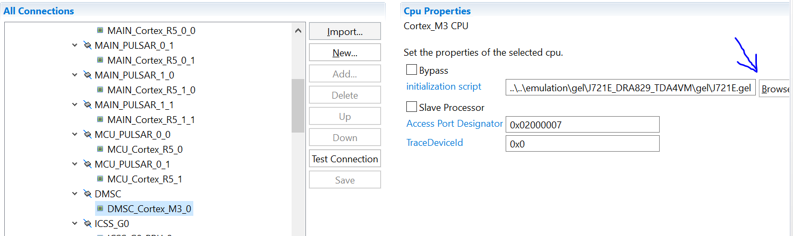Enable the Bypass checkbox
Screen dimensions: 793x236
[x=411, y=70]
